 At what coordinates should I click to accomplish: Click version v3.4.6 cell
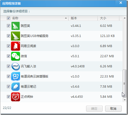click(75, 87)
